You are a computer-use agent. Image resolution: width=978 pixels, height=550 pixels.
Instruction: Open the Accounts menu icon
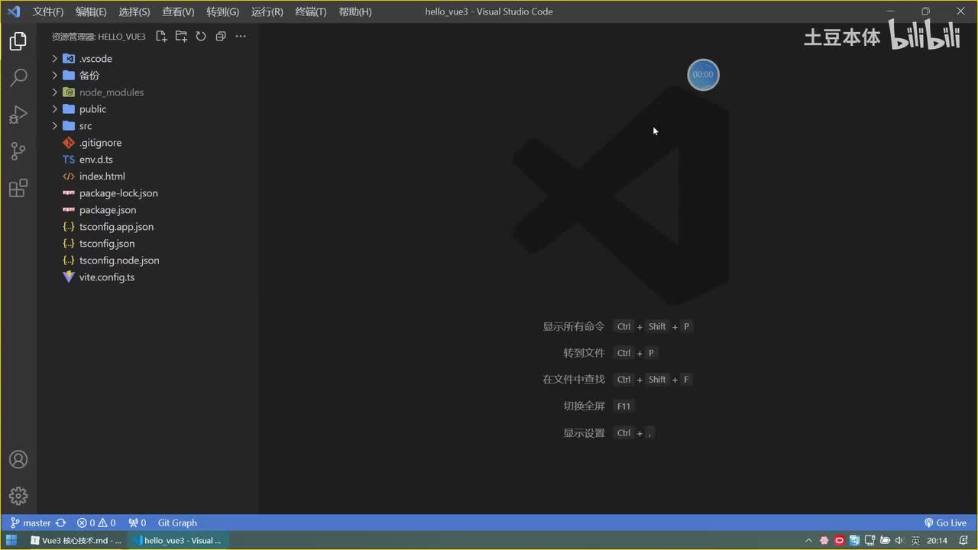point(18,460)
